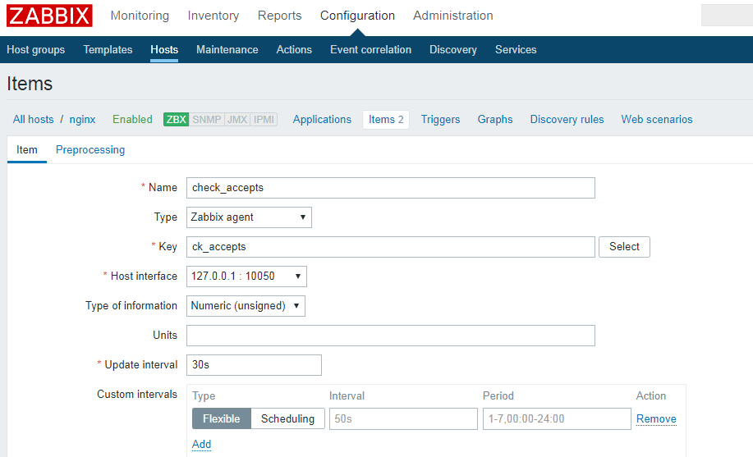Open the Type of information dropdown
The width and height of the screenshot is (753, 457).
tap(246, 306)
